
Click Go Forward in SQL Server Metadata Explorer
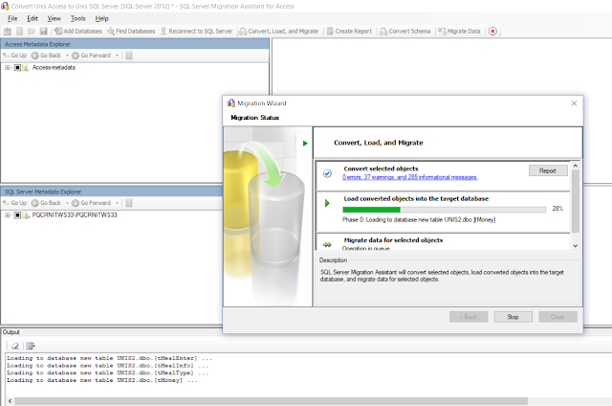point(92,203)
